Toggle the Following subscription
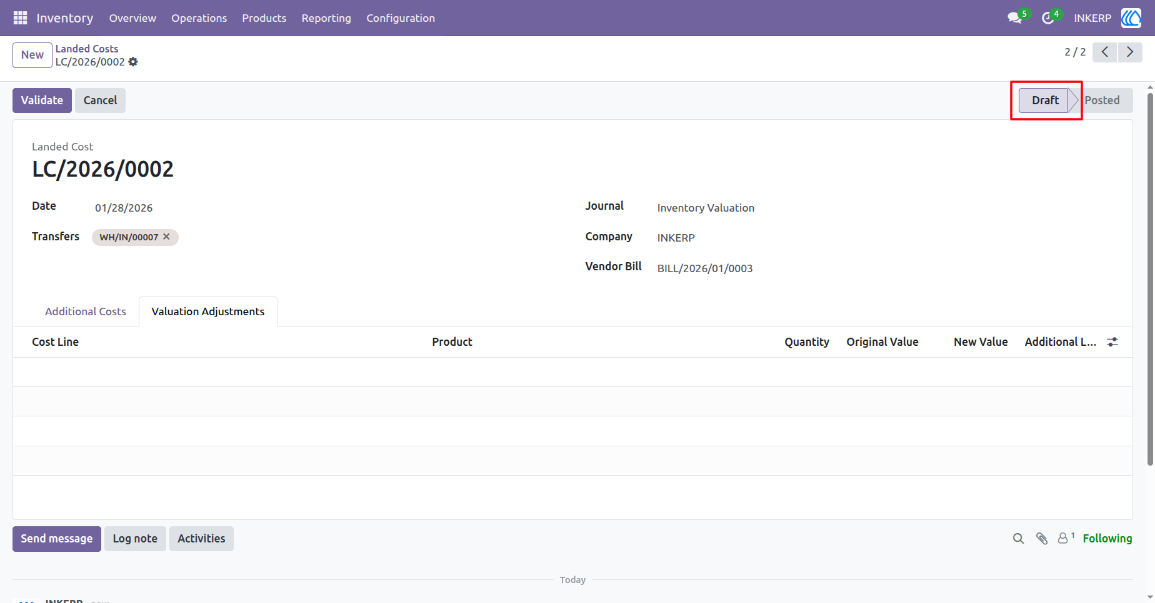 point(1107,538)
